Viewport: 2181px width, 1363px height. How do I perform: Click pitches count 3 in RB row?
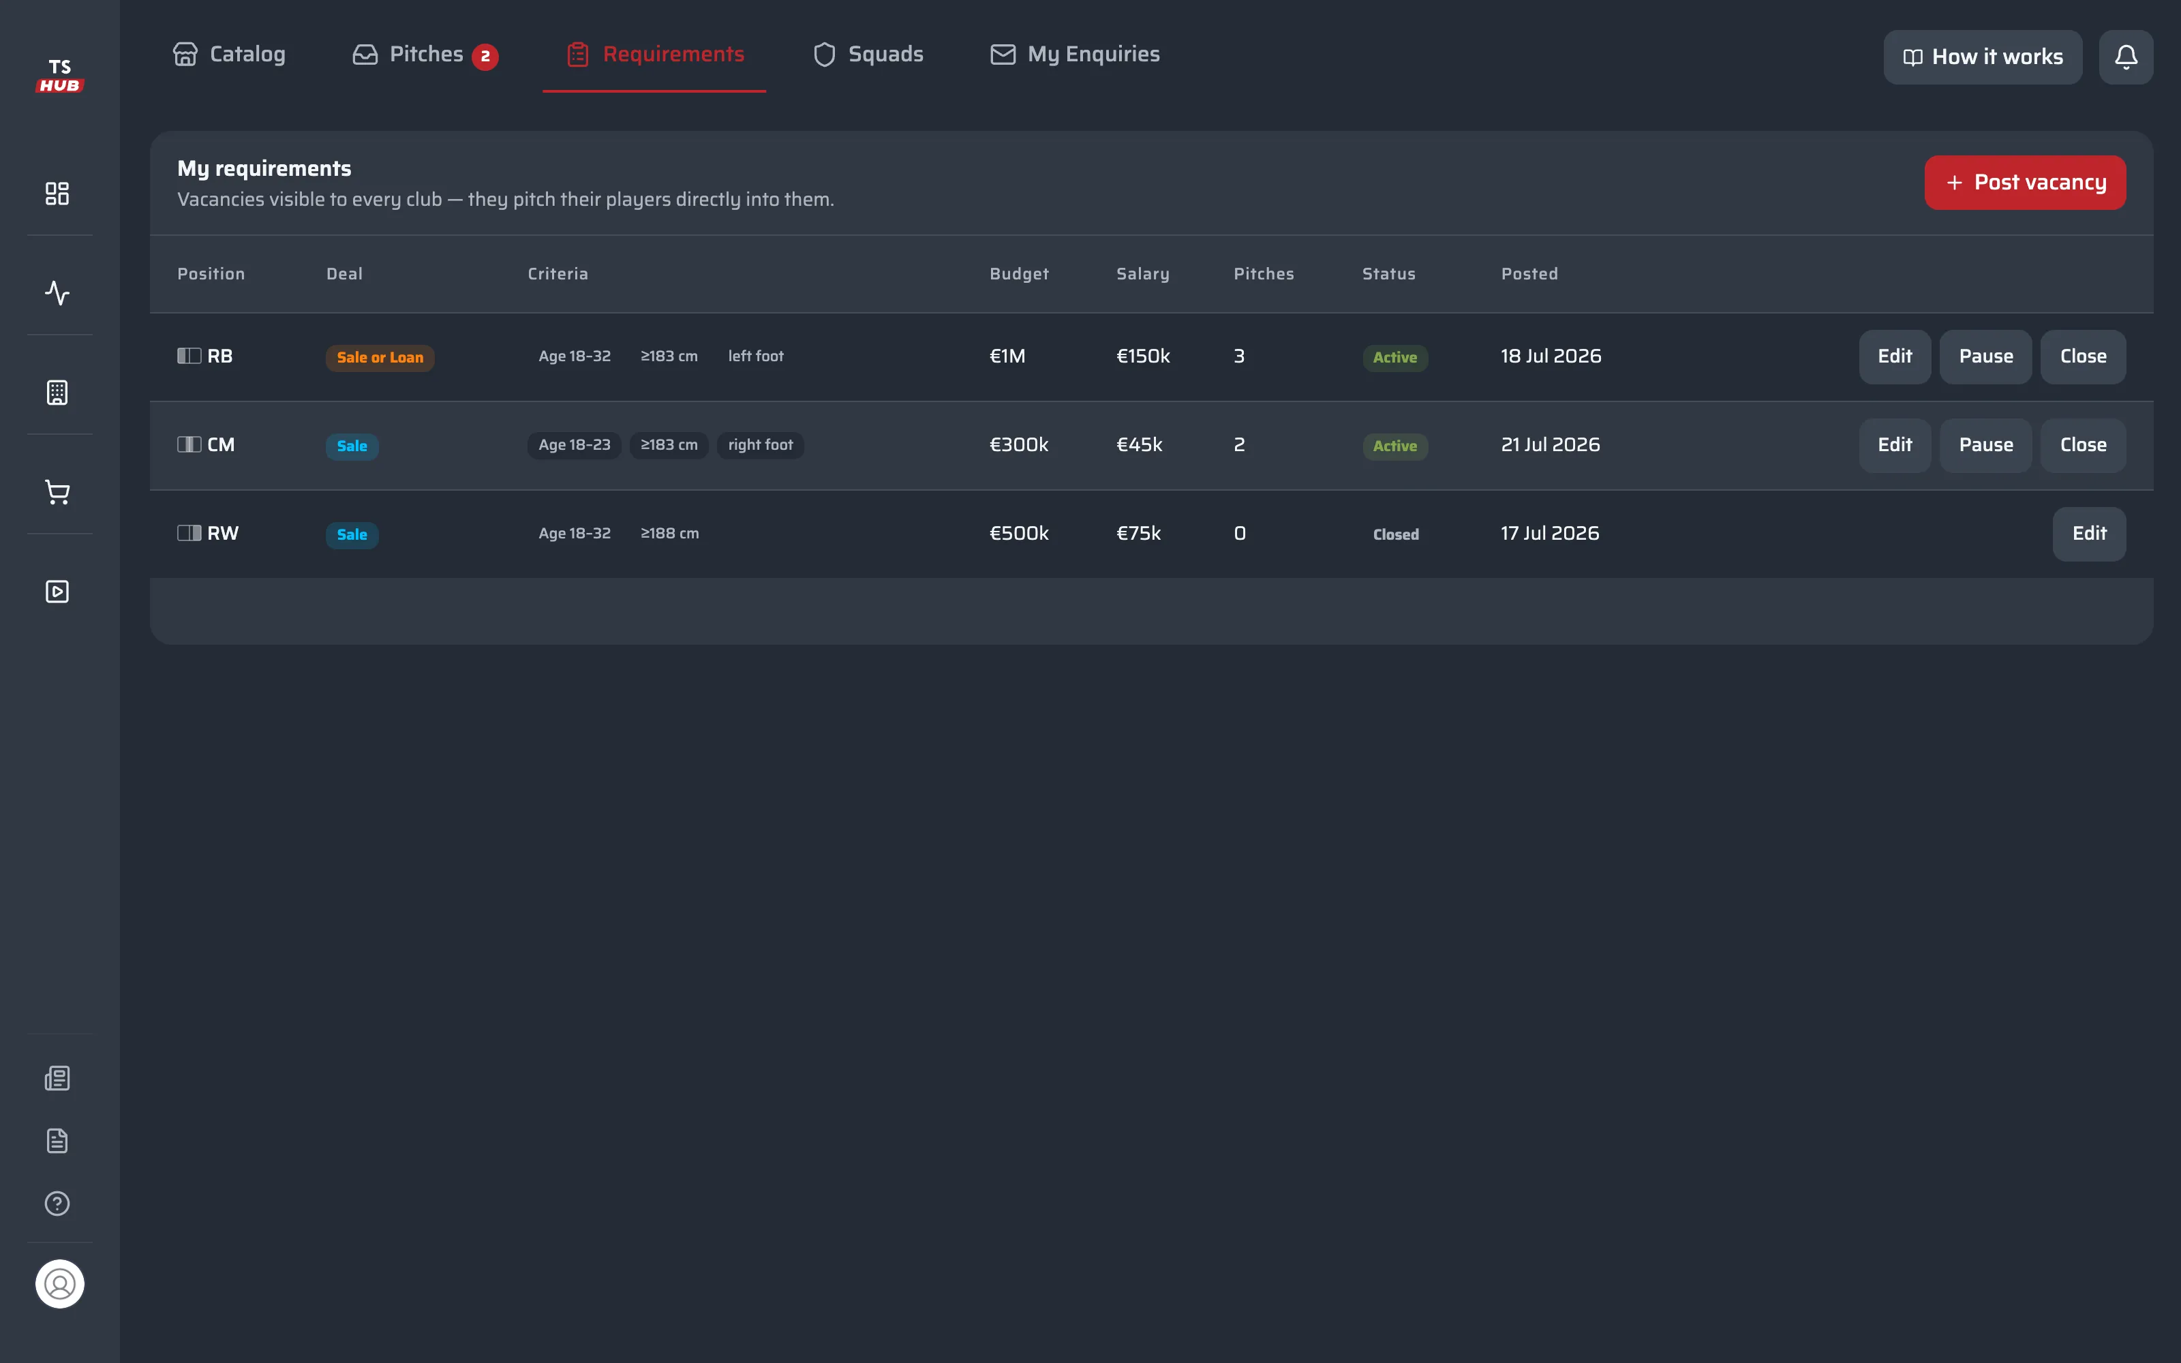click(1239, 356)
